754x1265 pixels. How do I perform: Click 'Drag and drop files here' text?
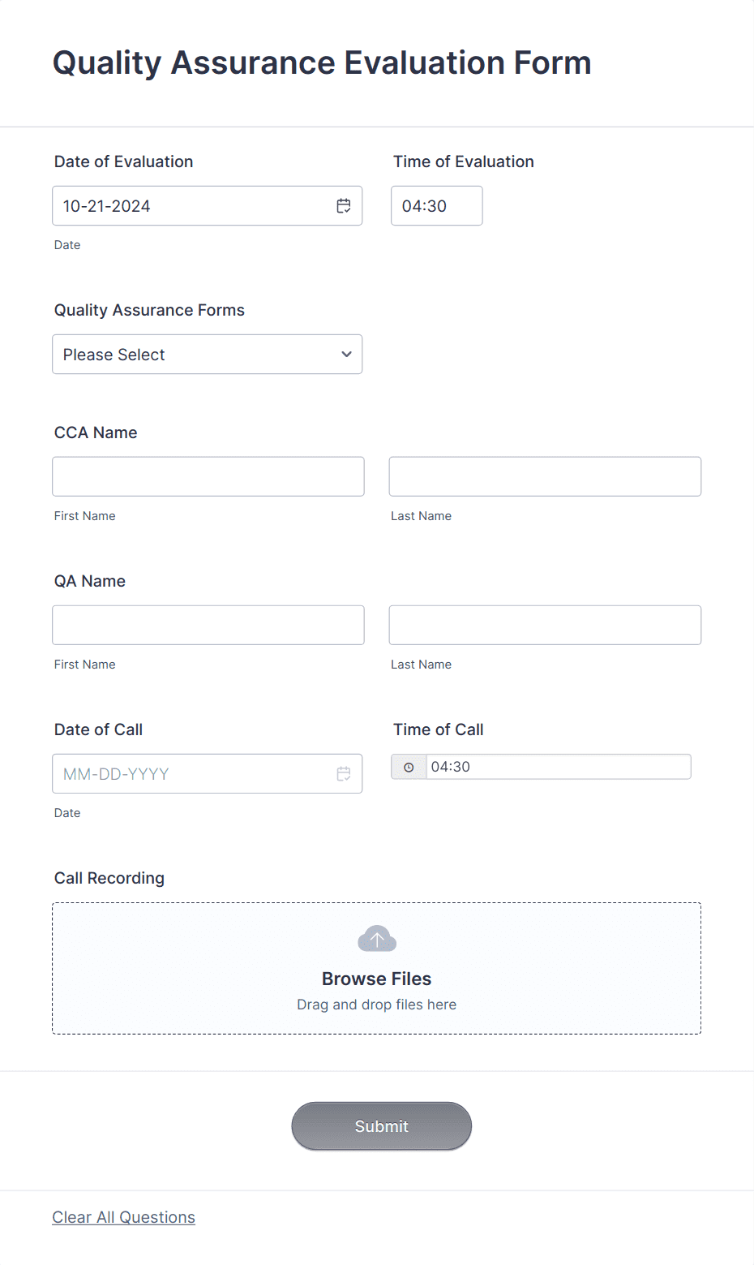tap(377, 1005)
